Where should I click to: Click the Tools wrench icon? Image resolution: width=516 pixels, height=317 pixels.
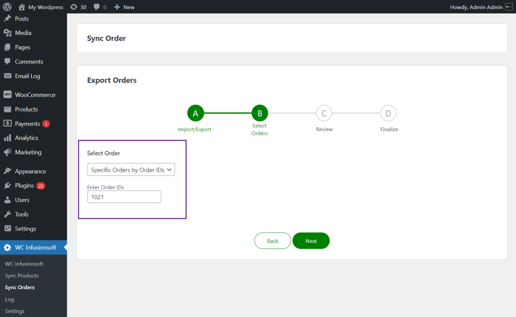pyautogui.click(x=8, y=214)
